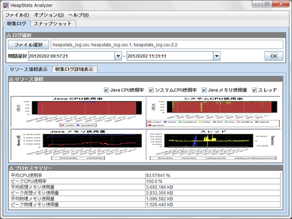Click the システムCPU使用率 chart

pos(213,112)
